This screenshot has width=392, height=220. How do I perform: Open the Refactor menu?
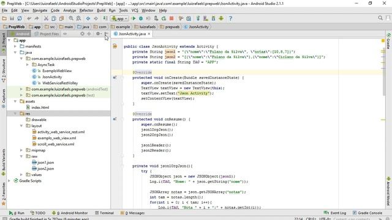tap(86, 10)
